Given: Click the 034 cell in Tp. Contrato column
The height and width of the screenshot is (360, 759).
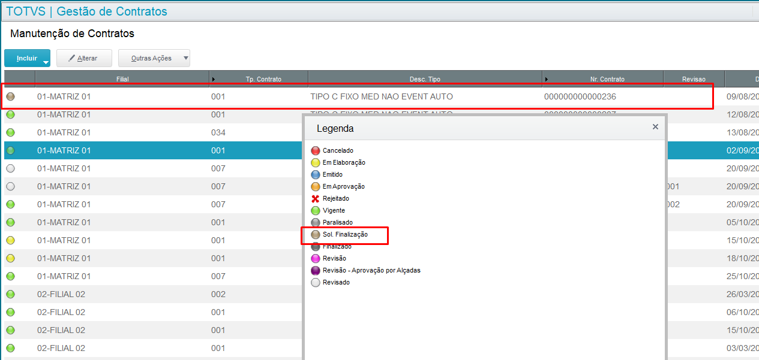Looking at the screenshot, I should click(x=218, y=132).
